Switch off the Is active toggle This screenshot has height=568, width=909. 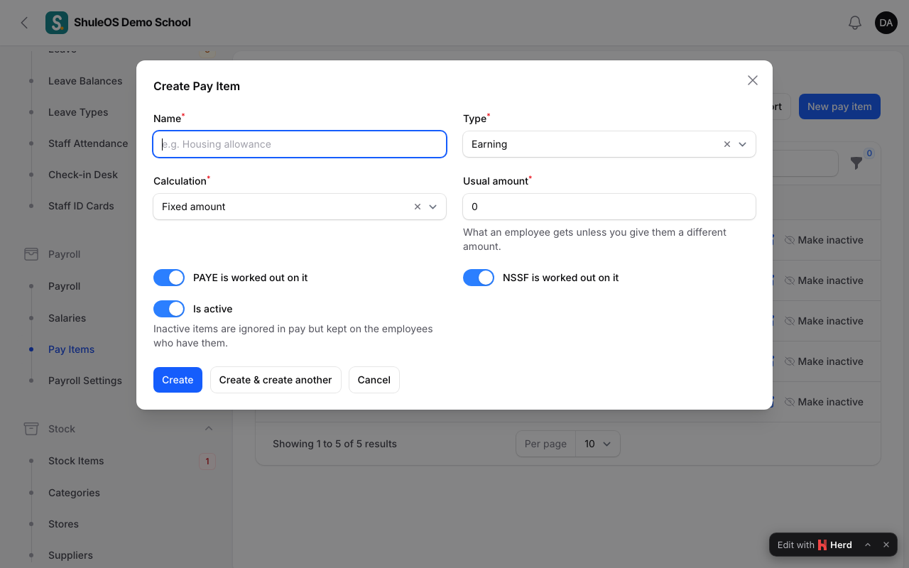coord(169,309)
